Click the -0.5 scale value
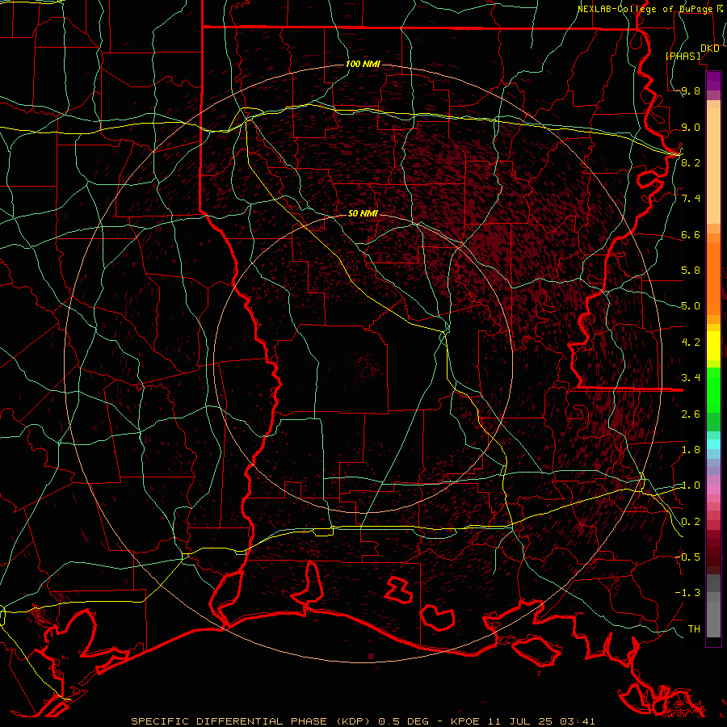This screenshot has height=727, width=727. coord(687,557)
